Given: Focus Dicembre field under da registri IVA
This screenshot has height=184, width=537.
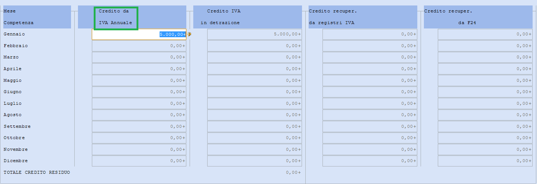Looking at the screenshot, I should (x=370, y=161).
